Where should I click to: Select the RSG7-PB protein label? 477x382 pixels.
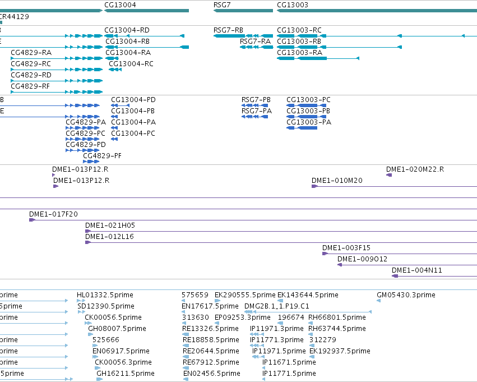(x=256, y=100)
